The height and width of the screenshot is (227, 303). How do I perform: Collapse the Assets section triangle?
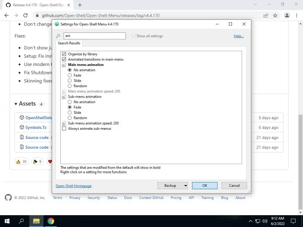click(x=16, y=104)
